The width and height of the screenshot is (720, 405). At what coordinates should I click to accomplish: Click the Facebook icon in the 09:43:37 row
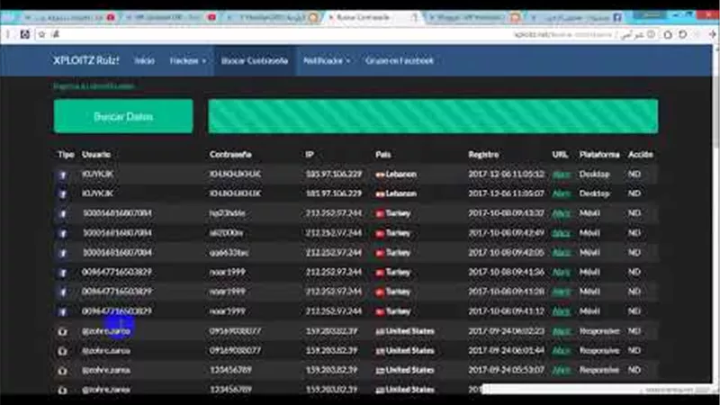[x=63, y=213]
